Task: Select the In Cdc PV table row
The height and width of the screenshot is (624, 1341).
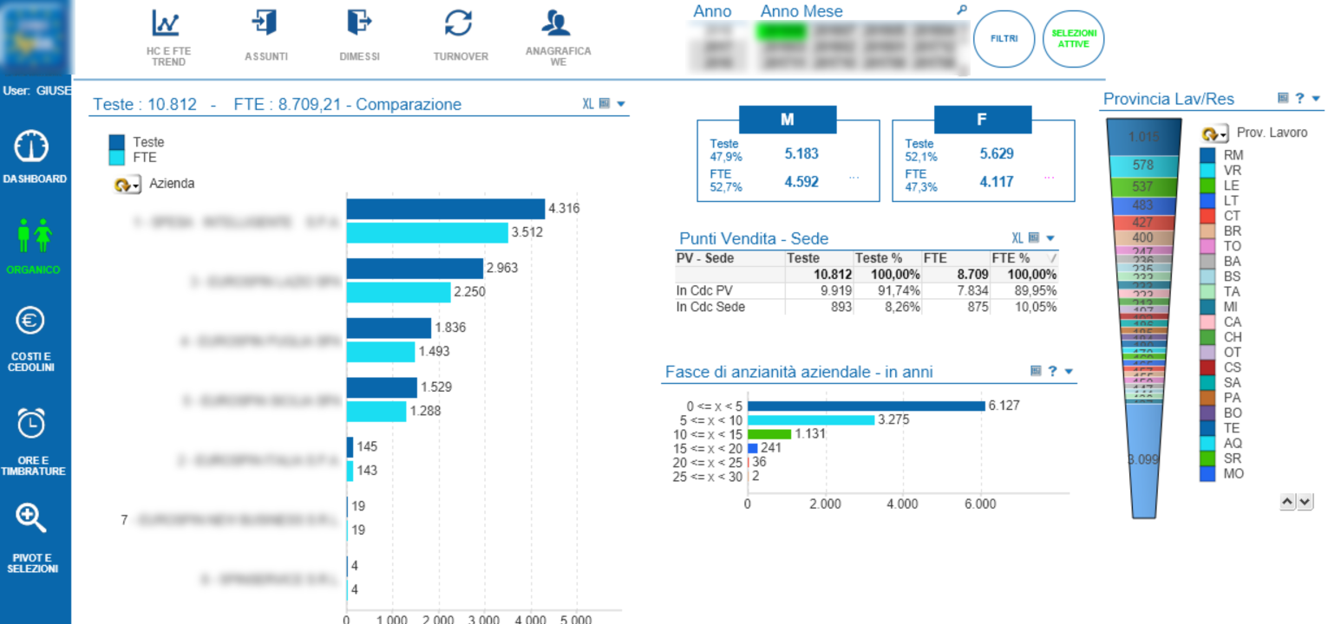Action: point(867,290)
